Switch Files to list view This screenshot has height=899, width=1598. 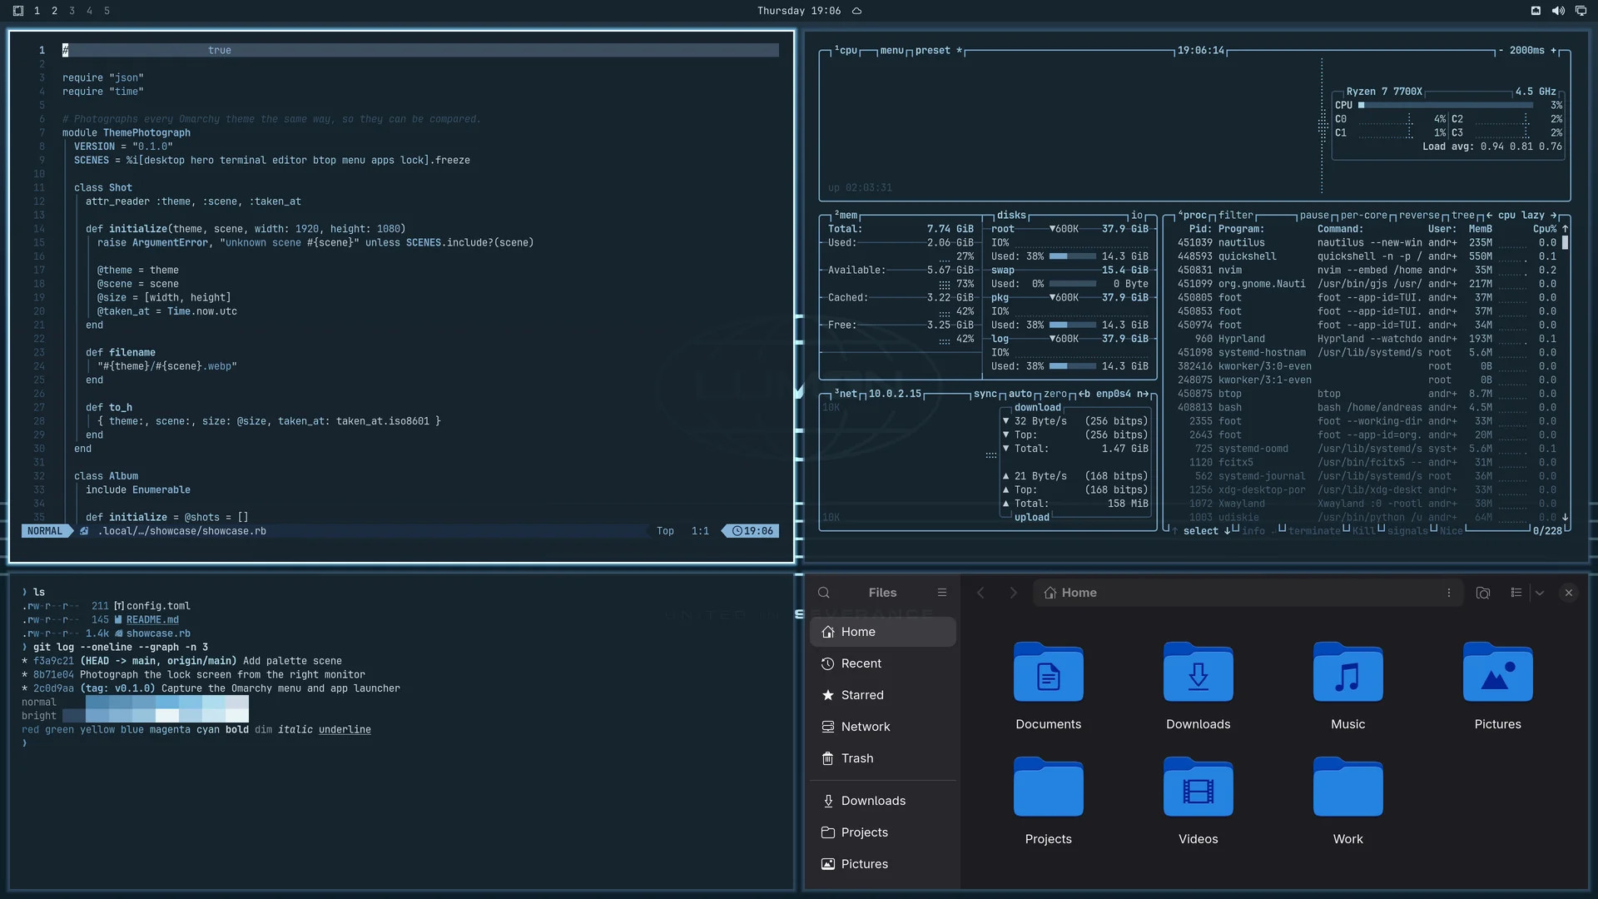coord(1516,593)
